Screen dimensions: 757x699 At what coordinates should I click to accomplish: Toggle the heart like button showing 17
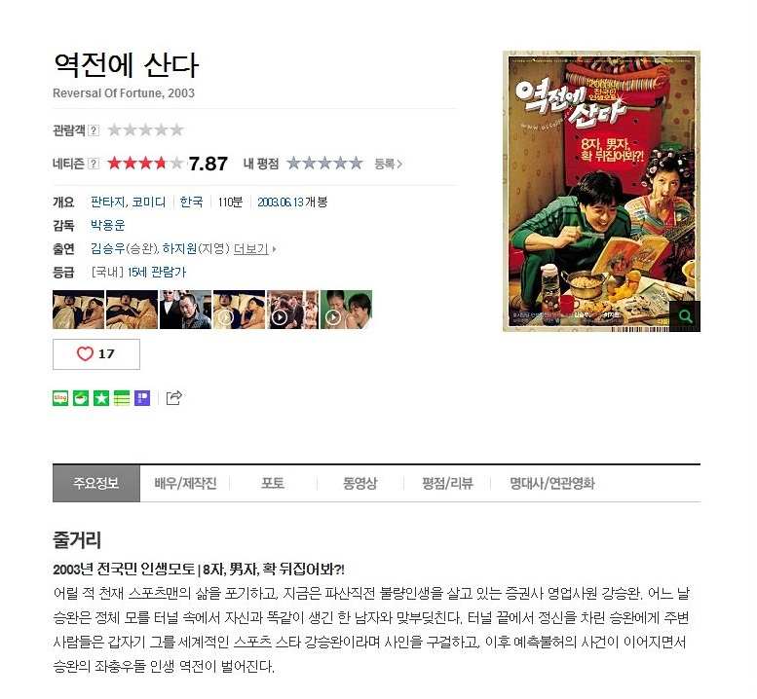pyautogui.click(x=96, y=354)
